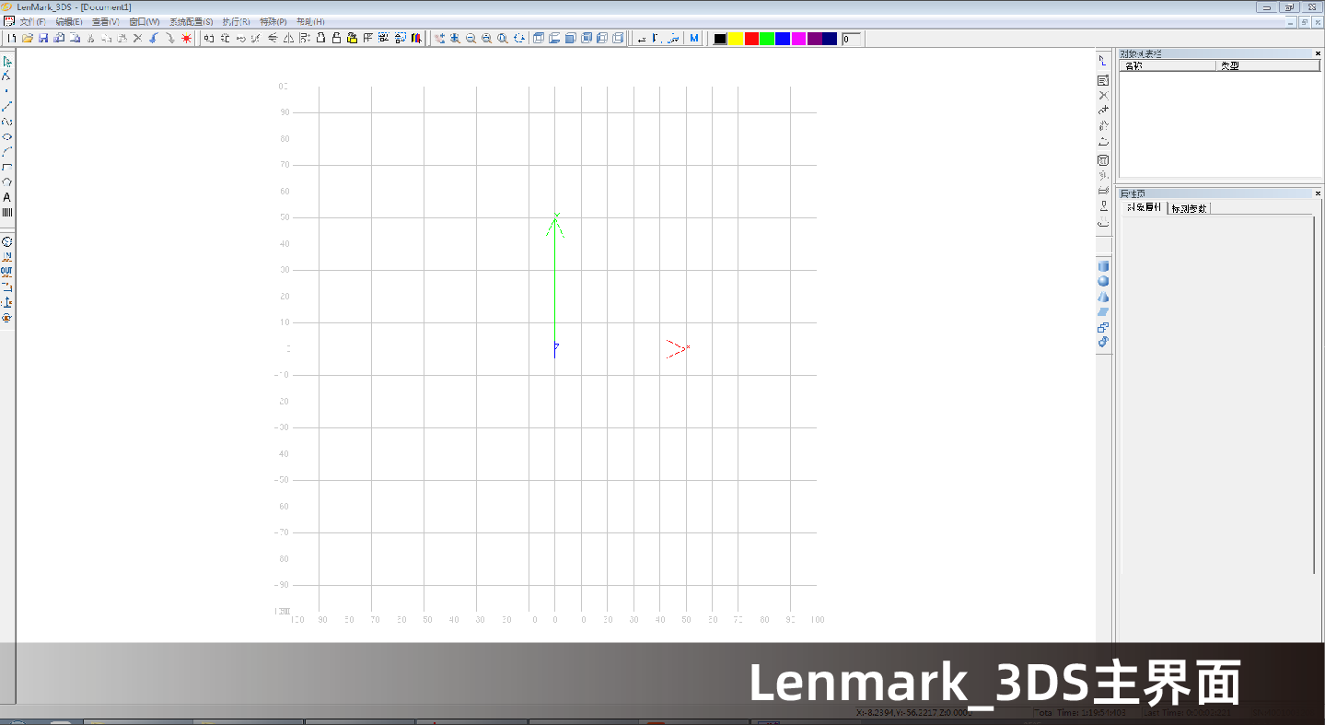Pick the yellow color swatch
Screen dimensions: 1325x725
736,39
